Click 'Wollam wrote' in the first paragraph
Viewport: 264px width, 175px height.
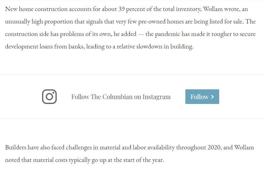tap(221, 9)
